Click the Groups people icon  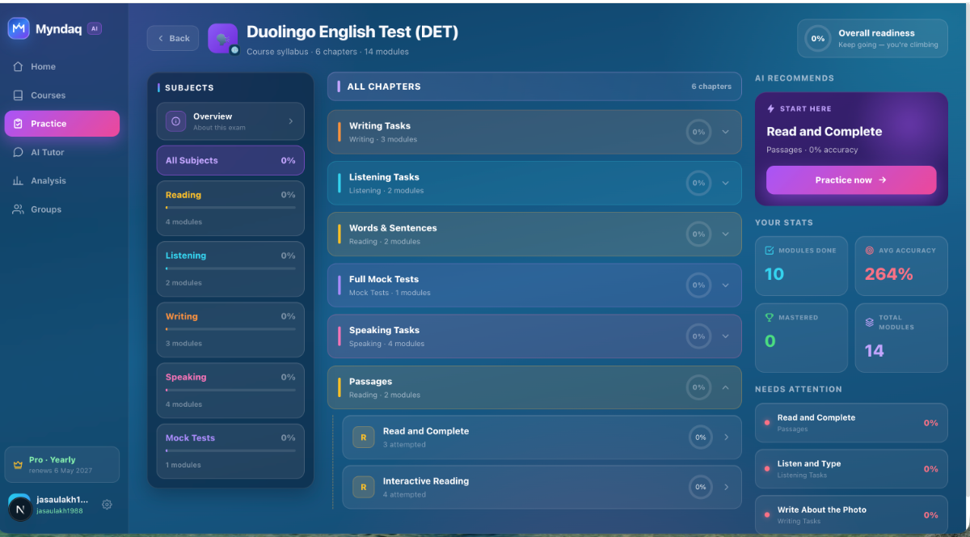pyautogui.click(x=18, y=209)
